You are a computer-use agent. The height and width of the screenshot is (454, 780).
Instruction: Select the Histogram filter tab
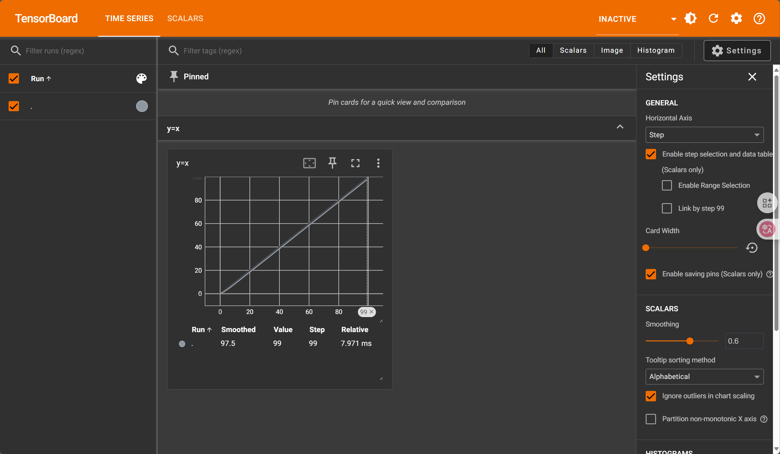tap(655, 50)
